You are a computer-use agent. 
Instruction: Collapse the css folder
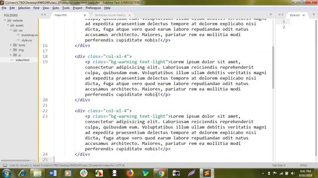pos(11,30)
